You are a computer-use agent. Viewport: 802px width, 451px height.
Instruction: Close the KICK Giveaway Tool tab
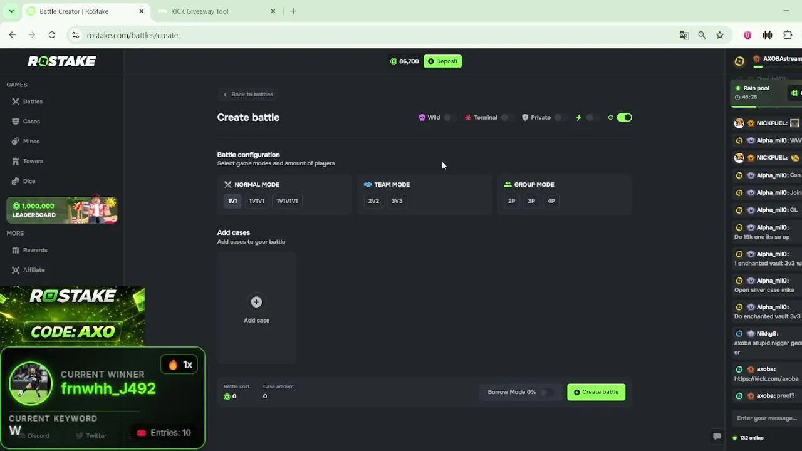tap(273, 11)
